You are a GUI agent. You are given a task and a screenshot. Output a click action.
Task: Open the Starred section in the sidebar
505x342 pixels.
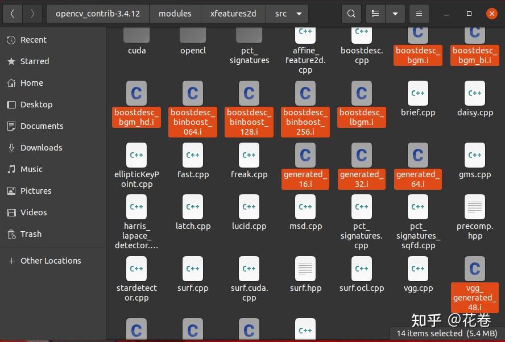coord(35,61)
